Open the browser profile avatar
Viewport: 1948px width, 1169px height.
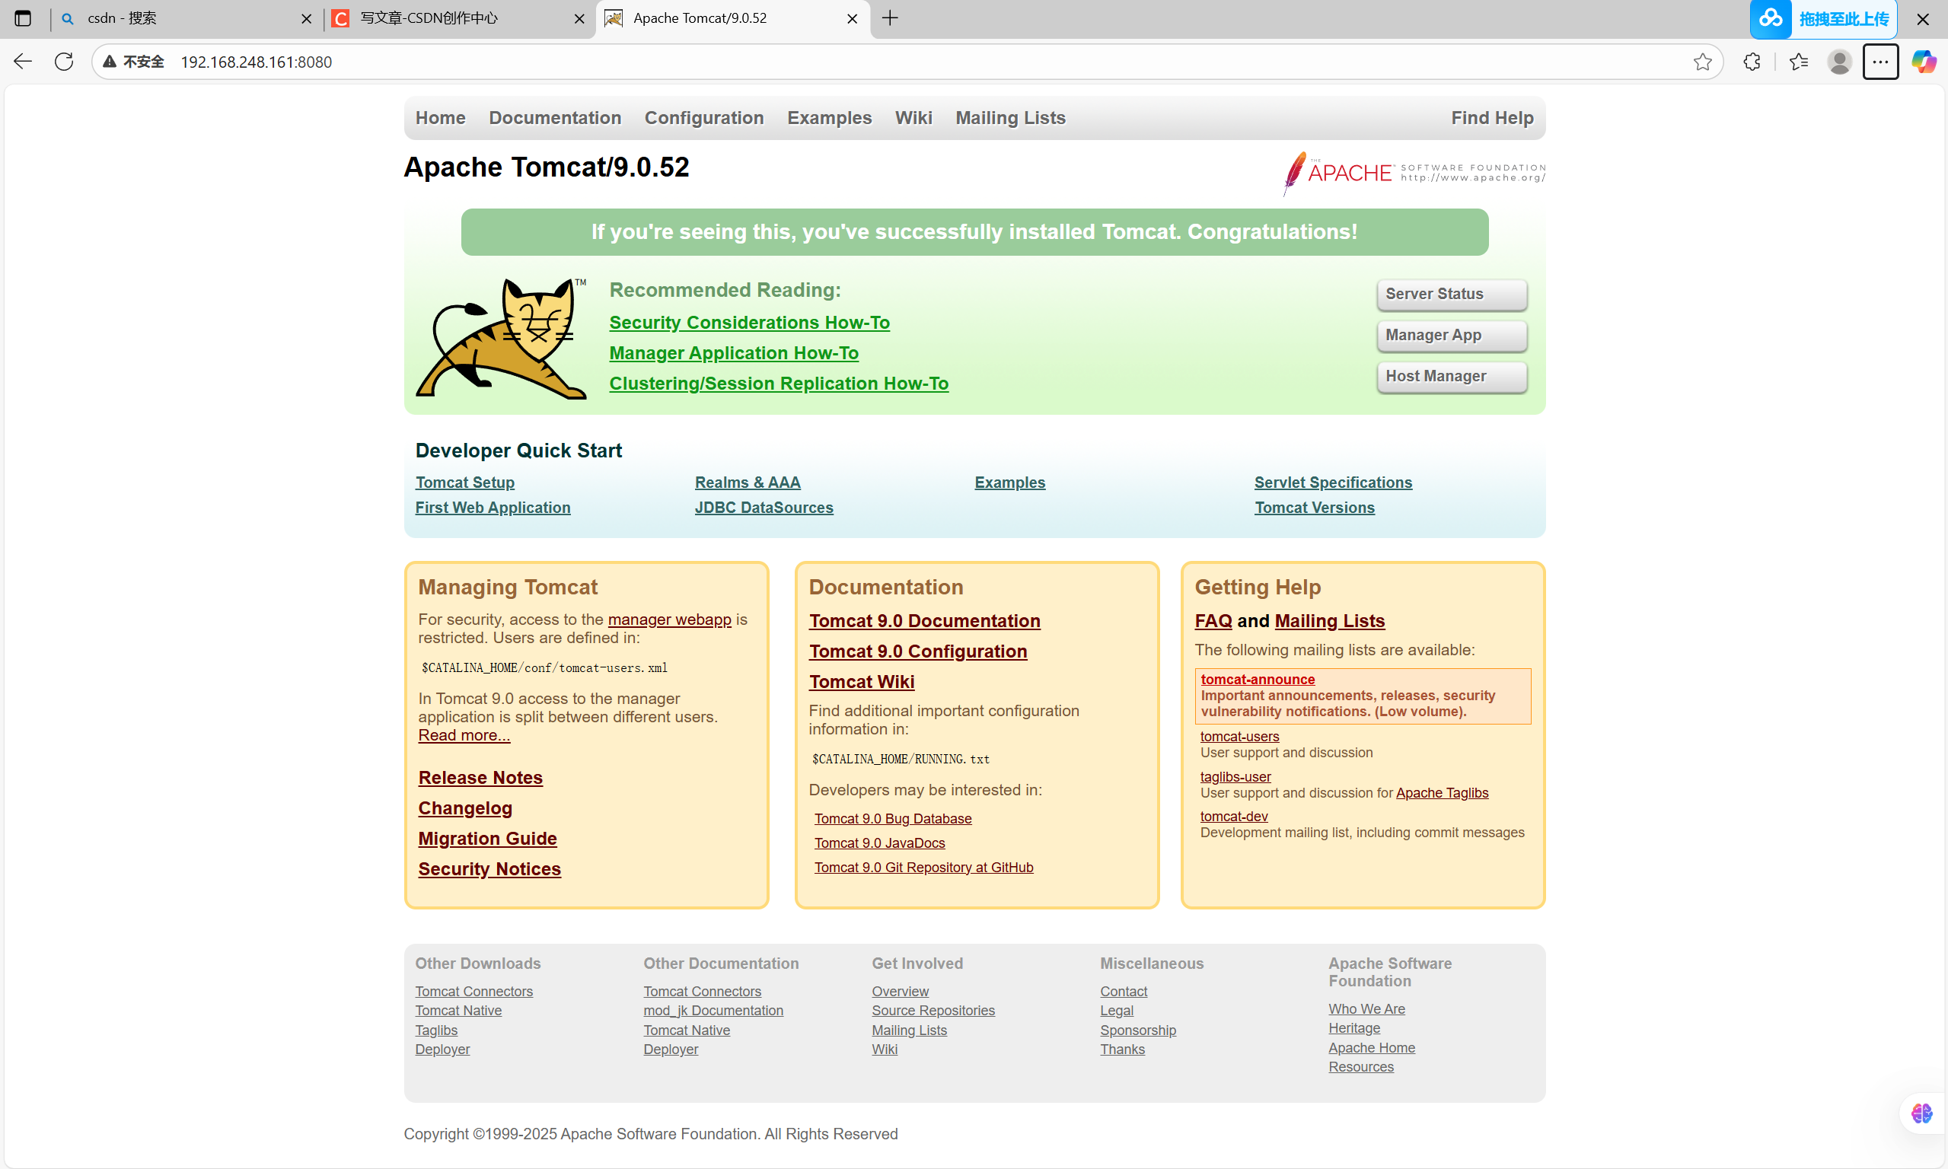pos(1839,62)
